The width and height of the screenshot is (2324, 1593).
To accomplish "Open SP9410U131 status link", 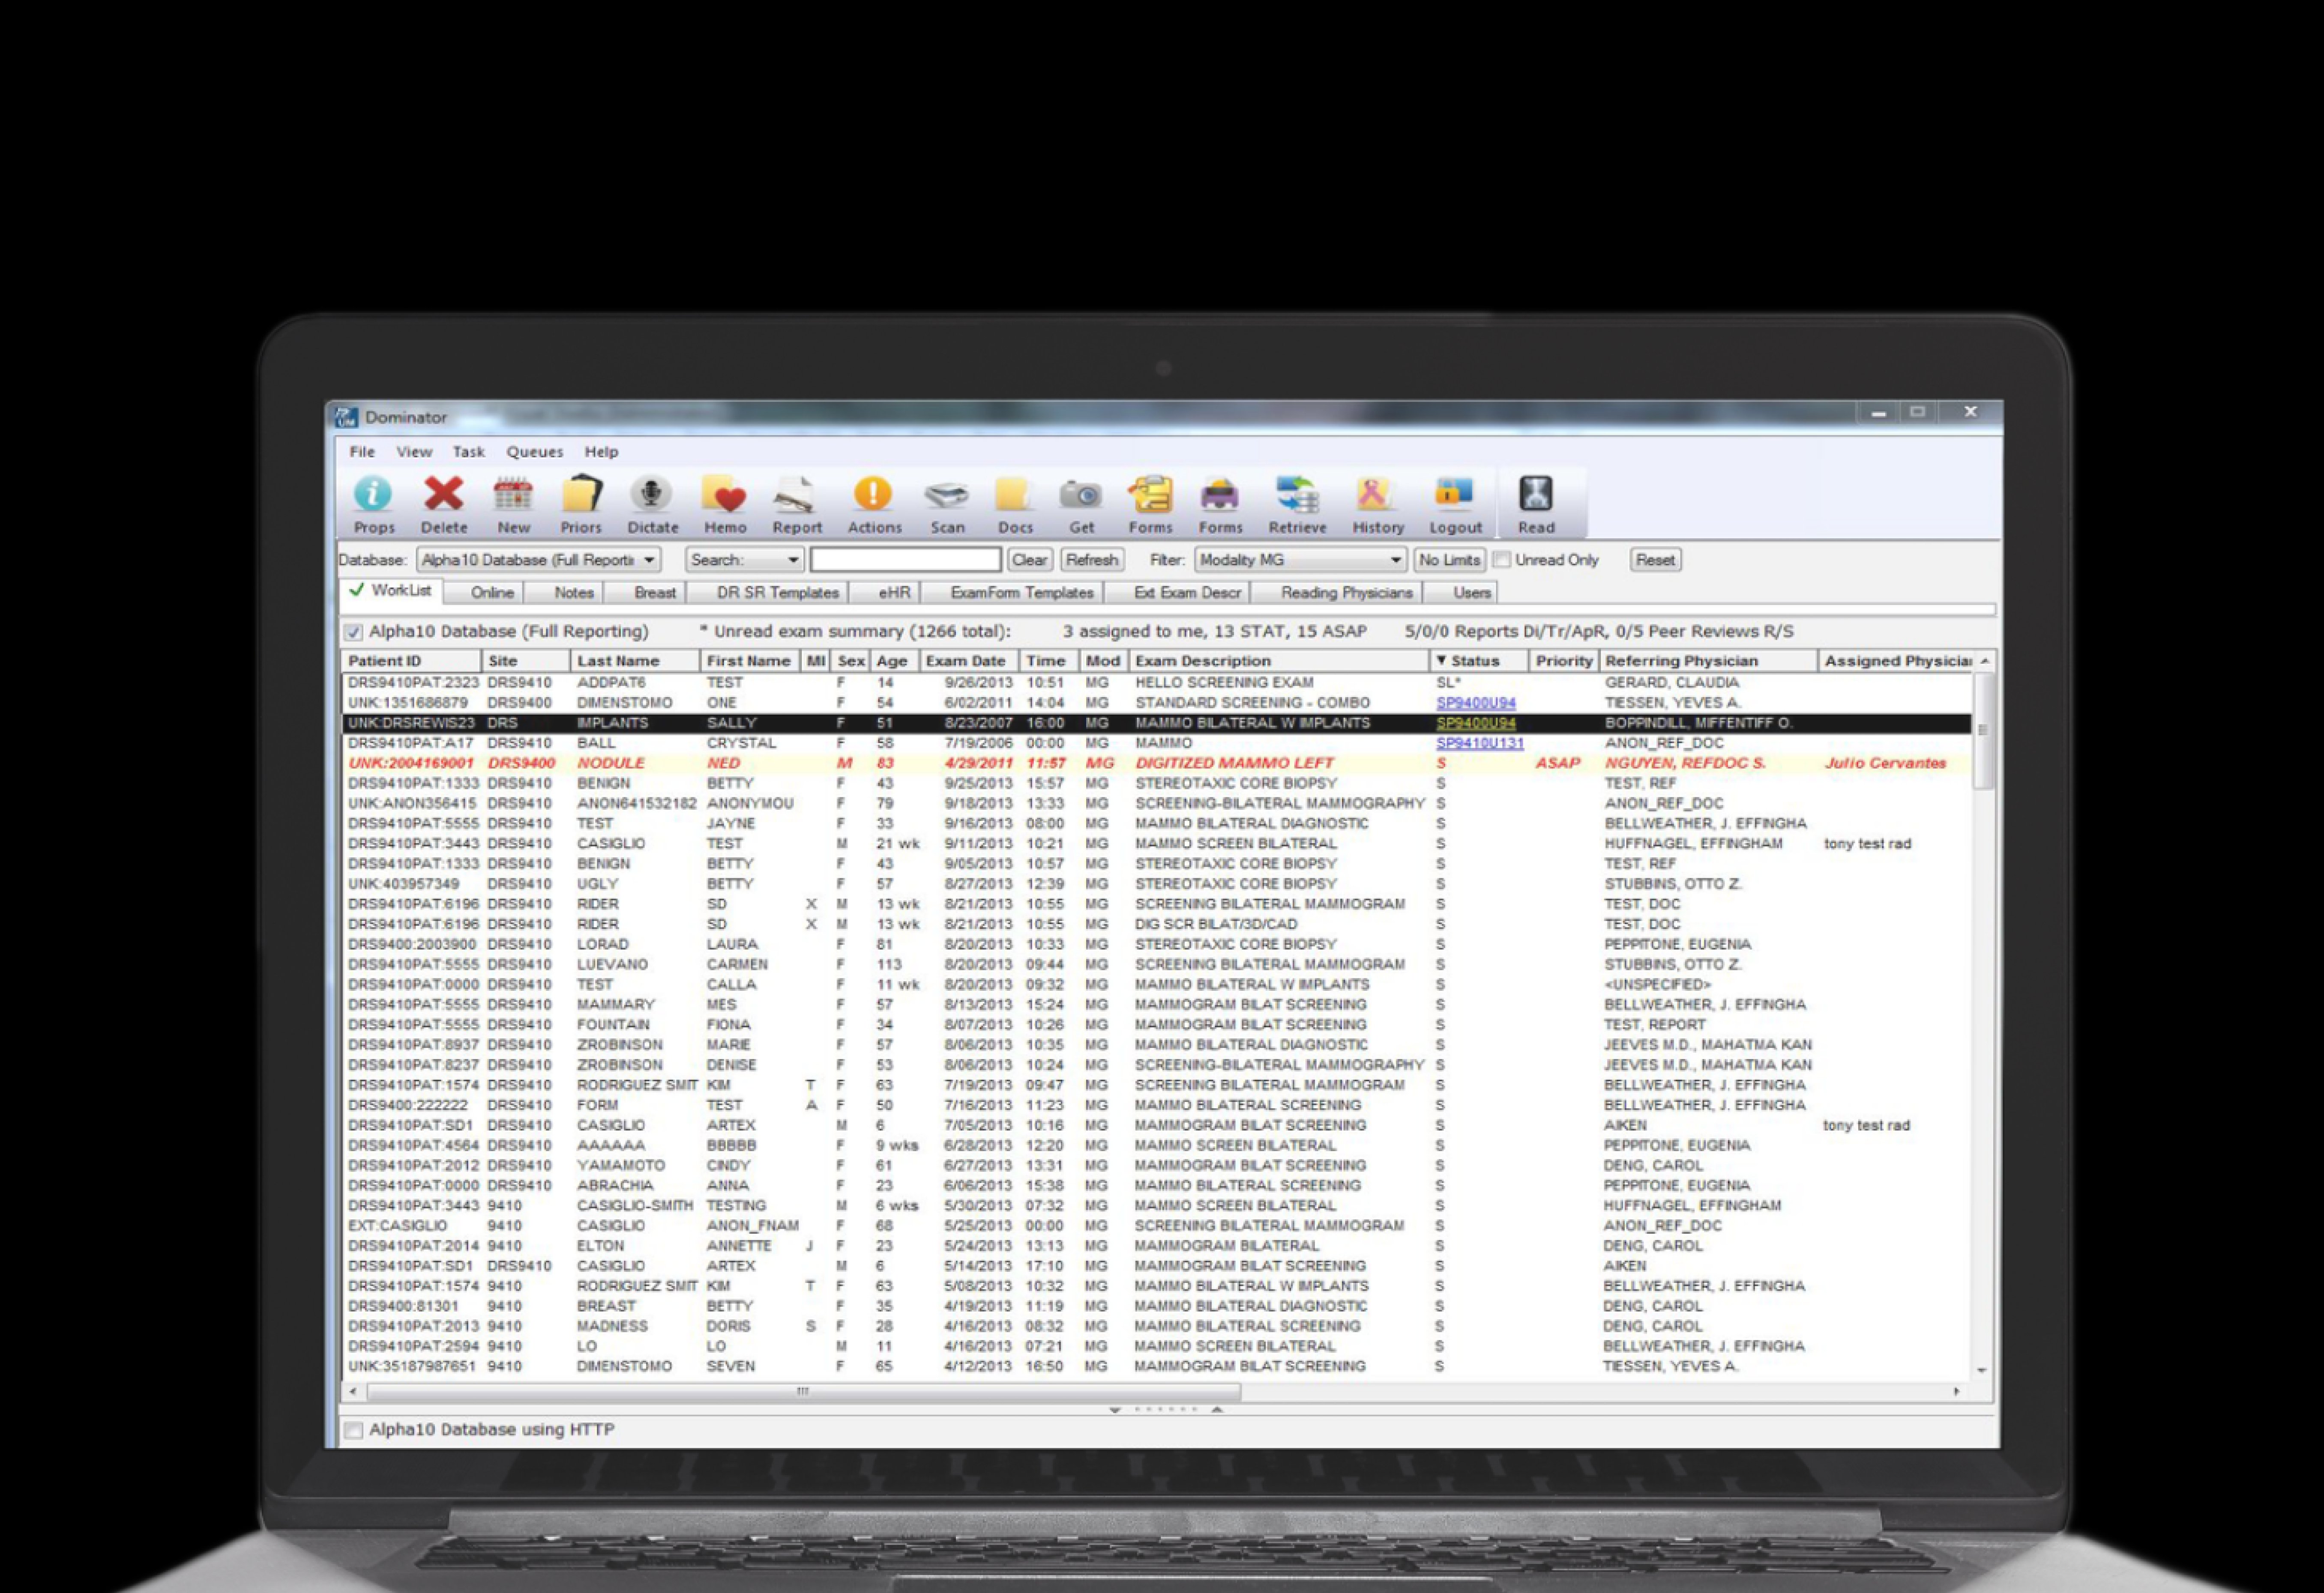I will point(1479,743).
